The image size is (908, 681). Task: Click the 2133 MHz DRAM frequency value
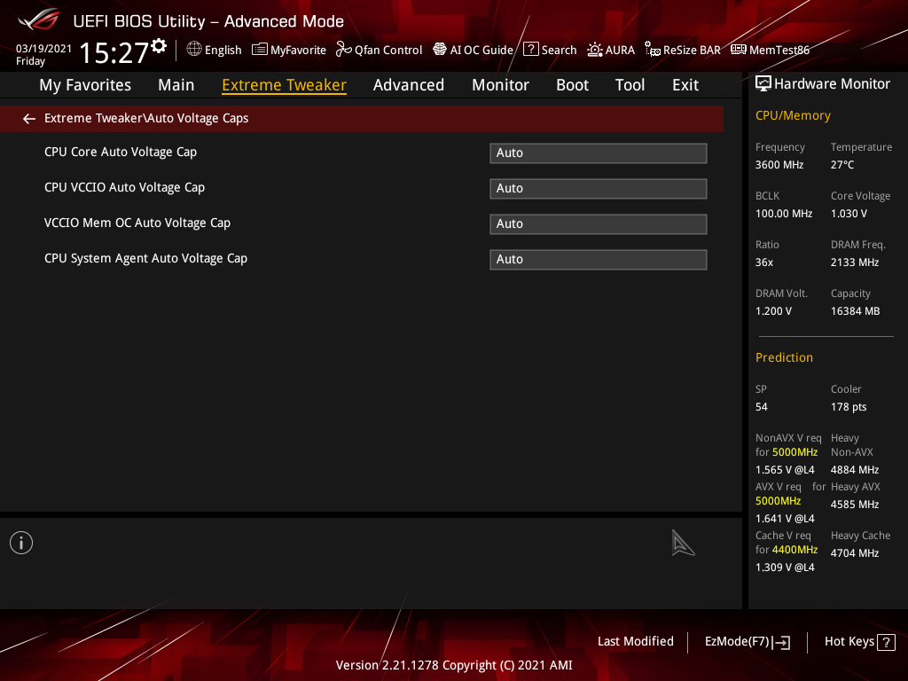point(855,262)
